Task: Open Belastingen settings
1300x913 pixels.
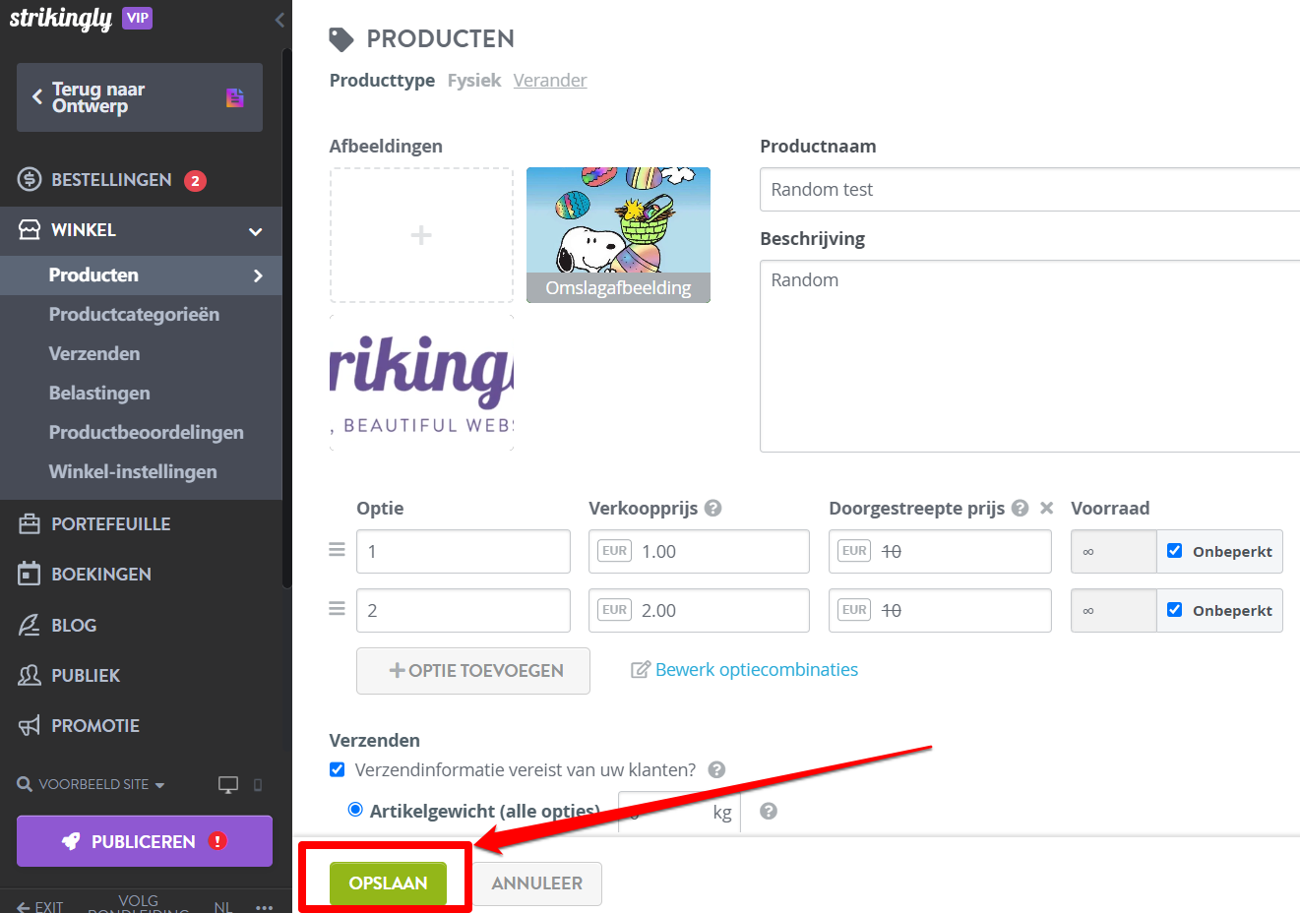Action: [x=99, y=394]
